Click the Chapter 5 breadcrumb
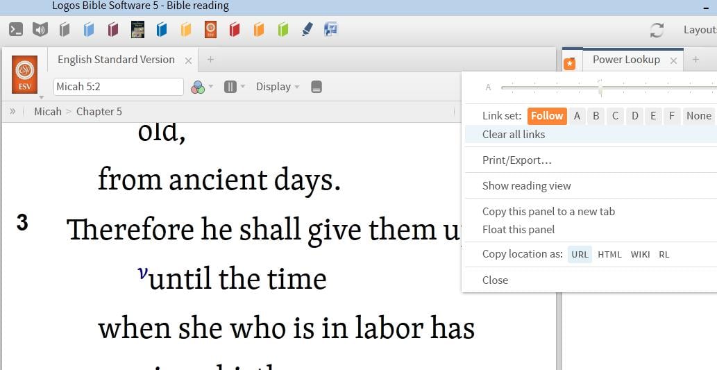The width and height of the screenshot is (717, 370). pyautogui.click(x=99, y=112)
